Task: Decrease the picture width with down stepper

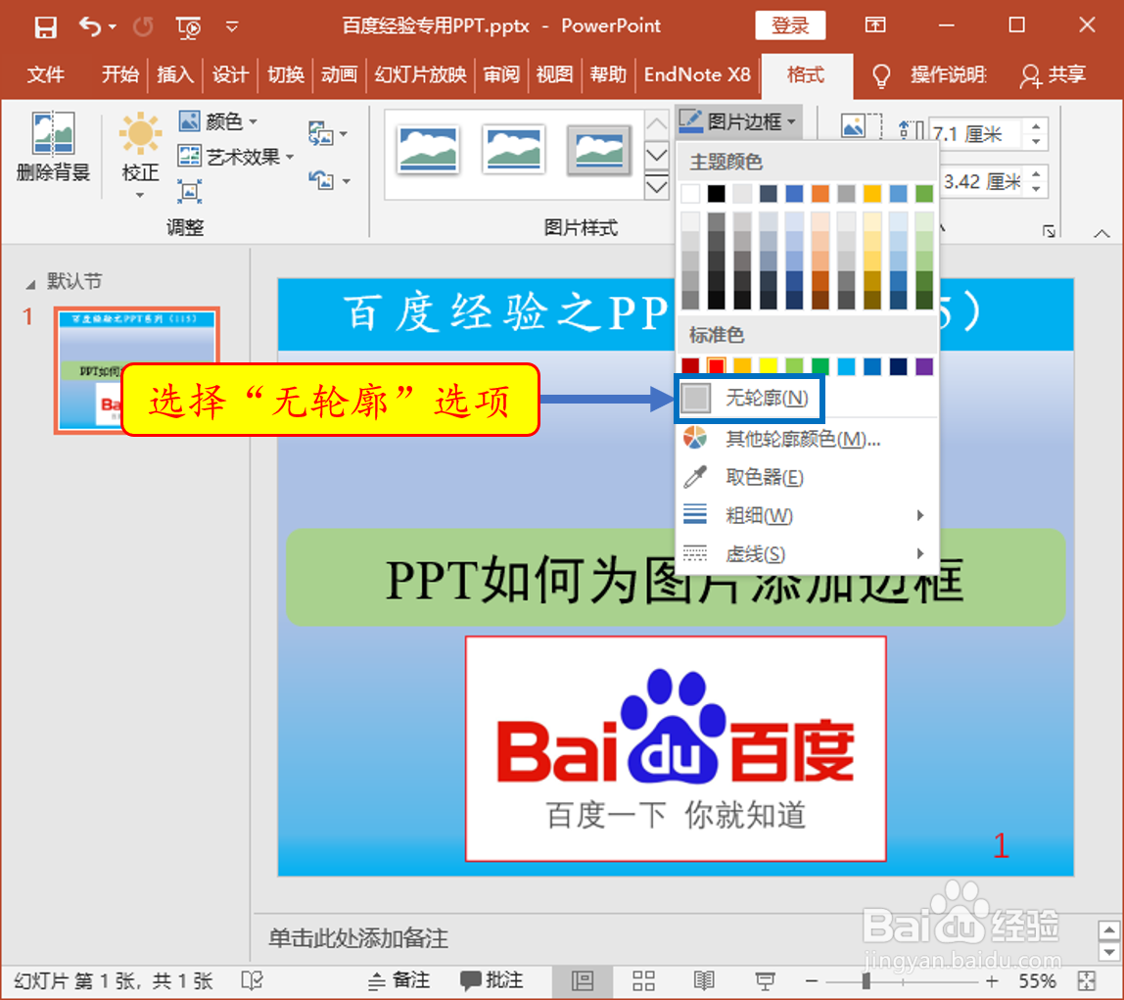Action: (1037, 189)
